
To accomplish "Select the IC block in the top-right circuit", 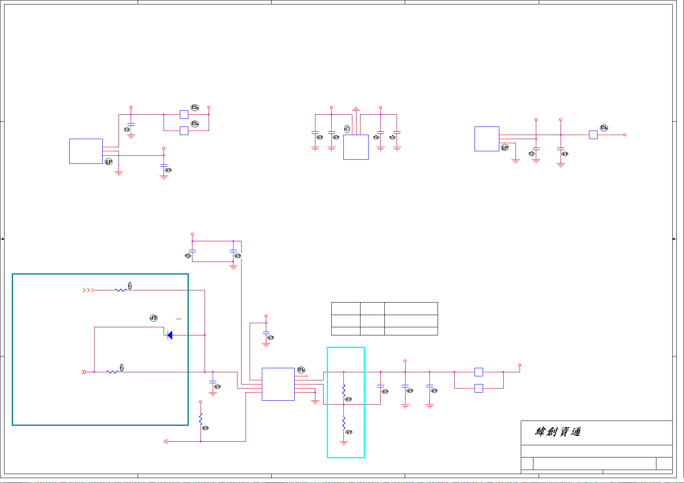I will pos(487,139).
